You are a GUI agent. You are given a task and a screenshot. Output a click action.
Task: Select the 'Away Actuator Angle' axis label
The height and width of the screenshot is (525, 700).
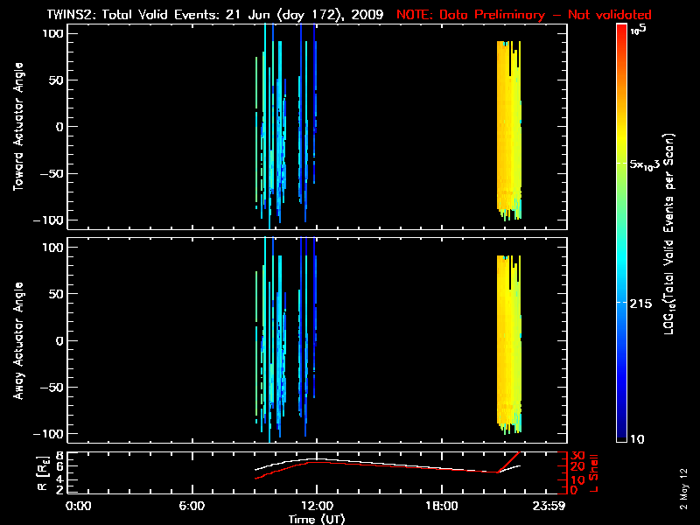click(19, 341)
